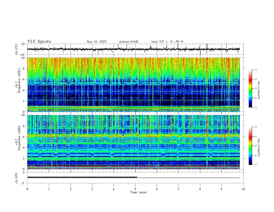This screenshot has height=212, width=274.
Task: Click time axis tick label '3'
Action: click(x=92, y=189)
